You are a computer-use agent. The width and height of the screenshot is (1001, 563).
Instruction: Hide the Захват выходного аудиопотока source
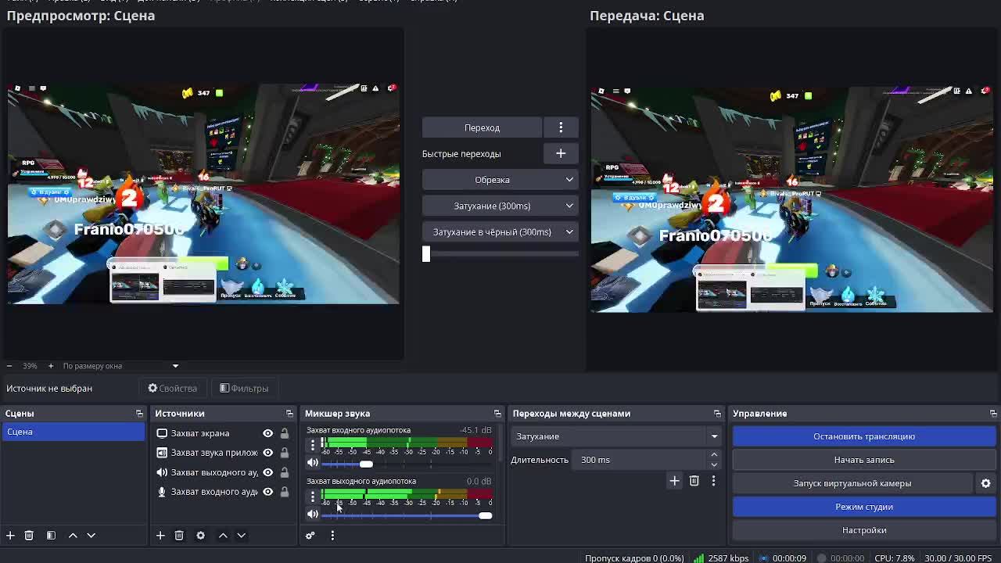coord(267,472)
